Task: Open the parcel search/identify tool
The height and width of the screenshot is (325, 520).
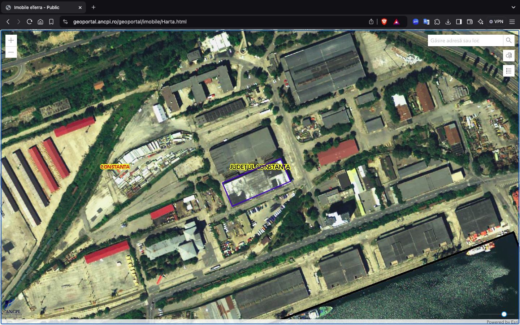Action: click(508, 56)
